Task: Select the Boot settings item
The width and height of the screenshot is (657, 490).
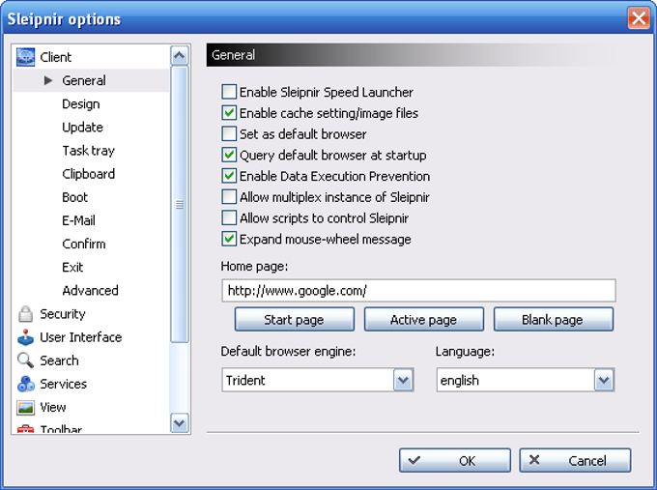Action: [x=75, y=197]
